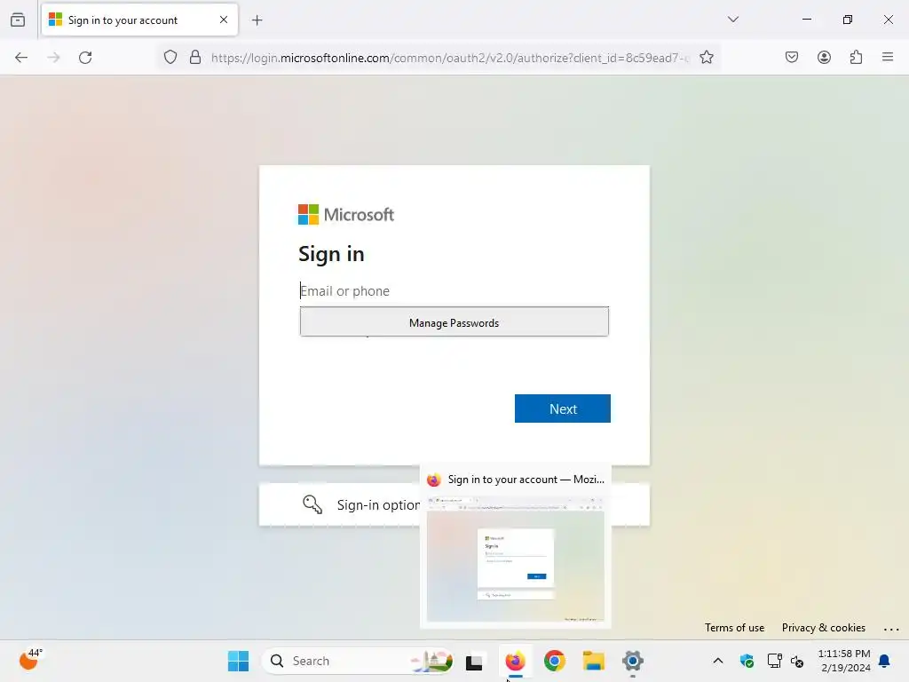The width and height of the screenshot is (909, 682).
Task: Click the forward navigation arrow
Action: point(53,58)
